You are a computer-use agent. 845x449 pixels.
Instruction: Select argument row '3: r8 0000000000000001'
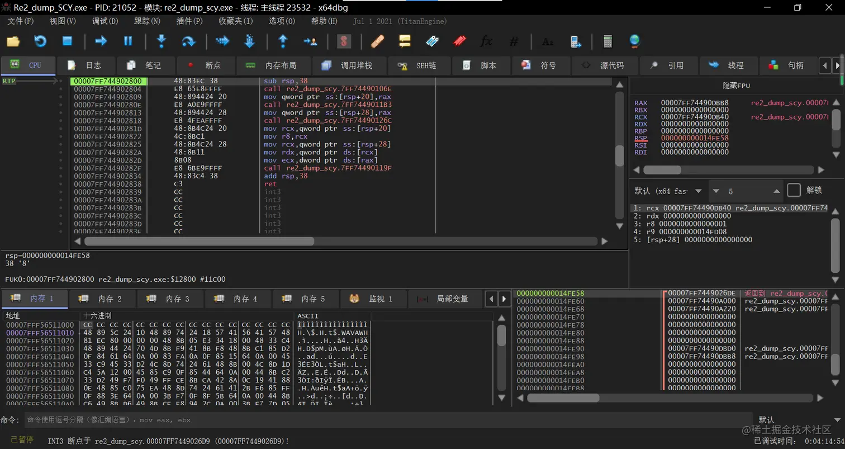click(x=682, y=224)
